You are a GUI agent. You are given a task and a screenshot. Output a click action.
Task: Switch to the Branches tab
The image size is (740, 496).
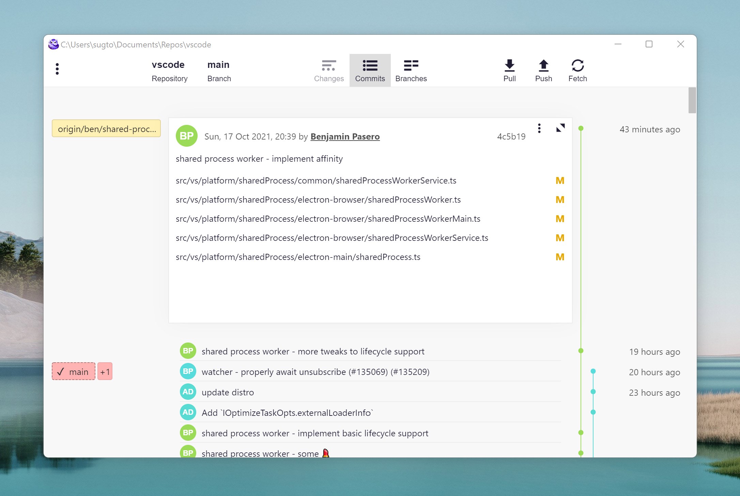[x=411, y=71]
